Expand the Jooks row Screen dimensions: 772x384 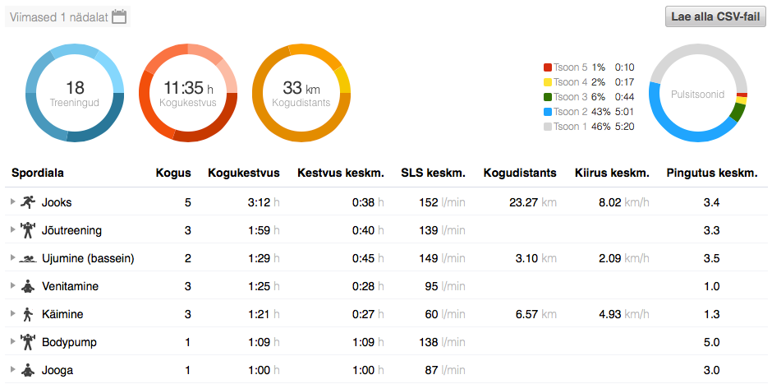click(x=12, y=202)
